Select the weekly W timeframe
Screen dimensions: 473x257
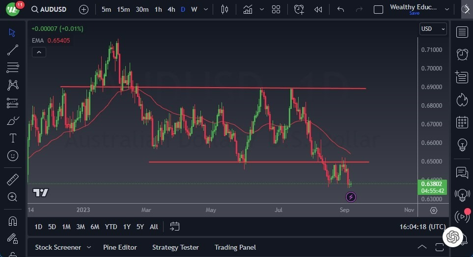pos(194,9)
